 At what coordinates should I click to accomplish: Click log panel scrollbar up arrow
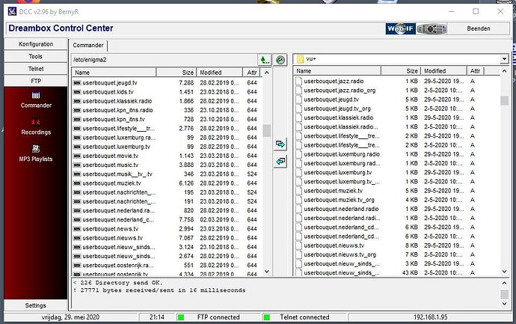click(504, 283)
